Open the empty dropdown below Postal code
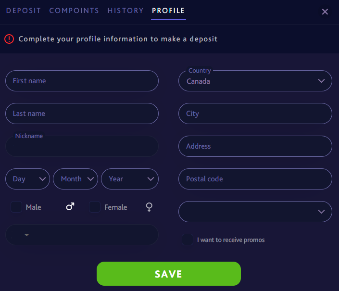 [x=255, y=212]
